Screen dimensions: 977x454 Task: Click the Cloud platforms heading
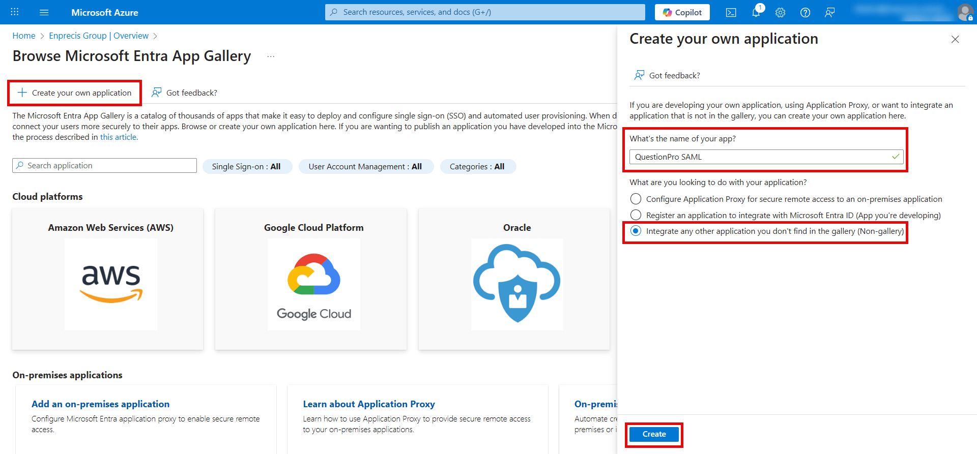pyautogui.click(x=47, y=197)
